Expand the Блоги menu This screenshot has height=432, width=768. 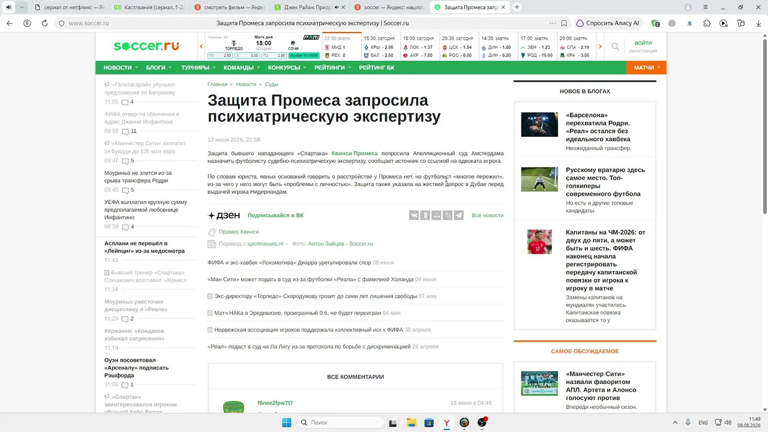tap(158, 68)
